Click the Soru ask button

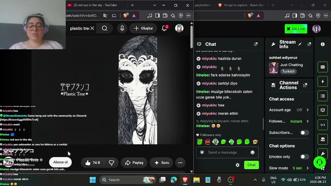pyautogui.click(x=162, y=163)
